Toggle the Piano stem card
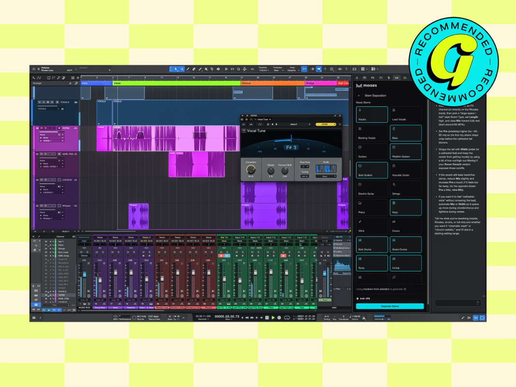Screen dimensions: 516x387 point(372,207)
